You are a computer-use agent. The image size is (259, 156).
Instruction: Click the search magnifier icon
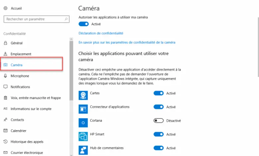[66, 19]
